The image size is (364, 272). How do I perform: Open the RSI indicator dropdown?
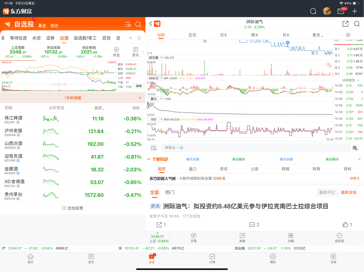point(155,119)
